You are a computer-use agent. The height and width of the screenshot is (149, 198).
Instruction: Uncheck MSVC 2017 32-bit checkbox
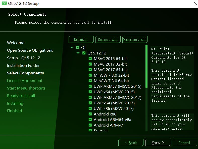(x=90, y=64)
